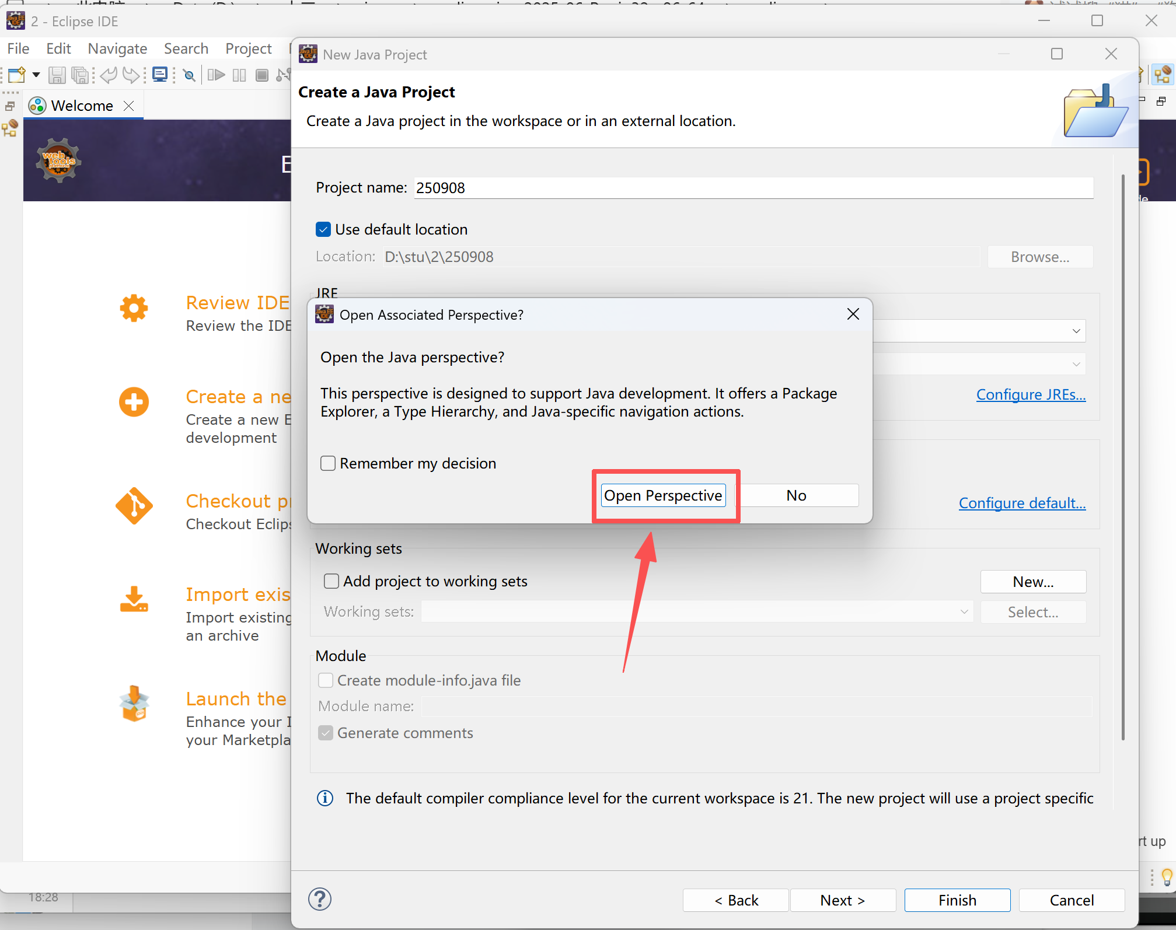The image size is (1176, 930).
Task: Click the Open Console monitor icon
Action: pos(159,75)
